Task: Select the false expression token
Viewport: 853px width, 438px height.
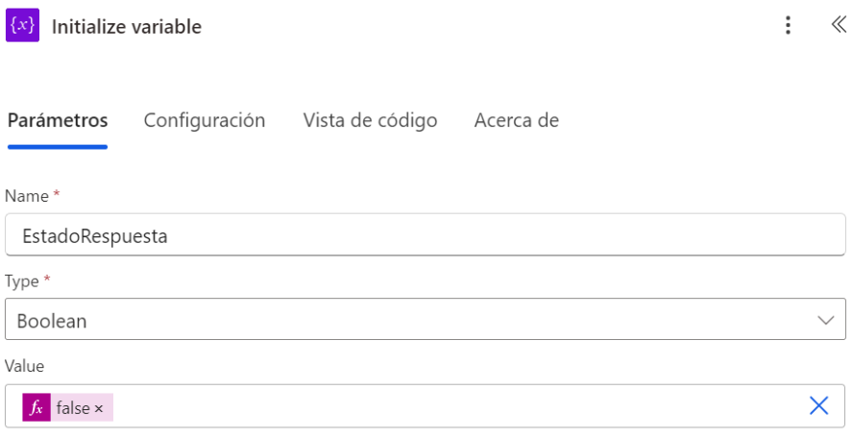Action: click(73, 408)
